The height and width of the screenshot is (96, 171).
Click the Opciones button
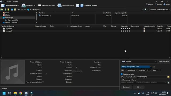pyautogui.click(x=126, y=87)
